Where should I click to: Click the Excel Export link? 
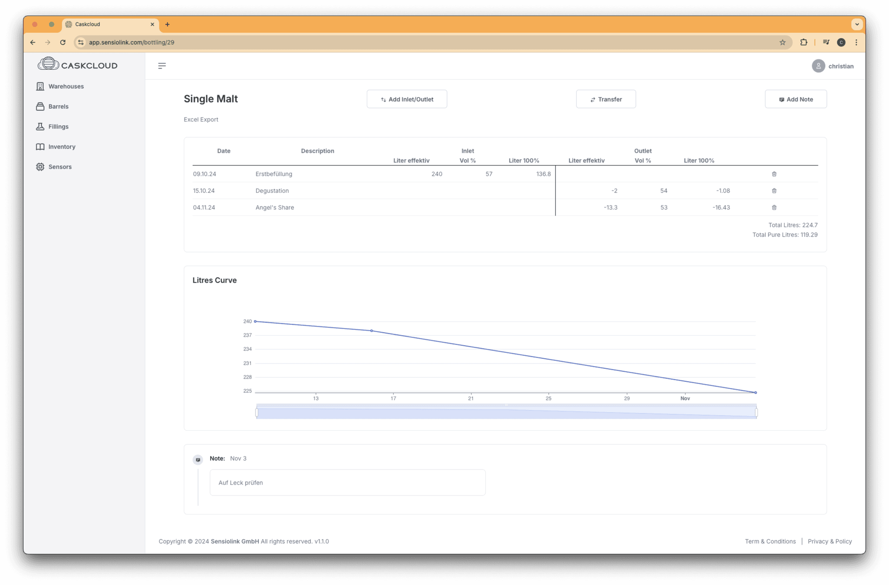click(x=201, y=119)
